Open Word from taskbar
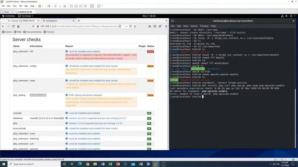Image resolution: width=298 pixels, height=167 pixels. point(103,164)
